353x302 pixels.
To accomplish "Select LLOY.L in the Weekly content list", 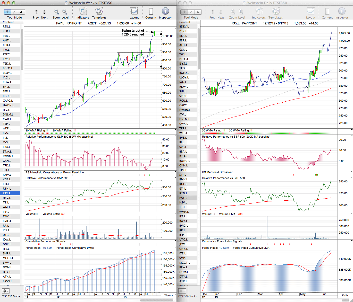I will 7,73.
